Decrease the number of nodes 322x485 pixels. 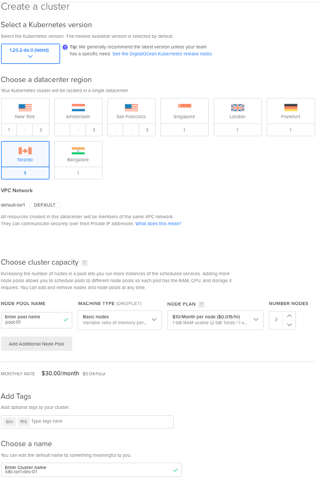click(289, 324)
